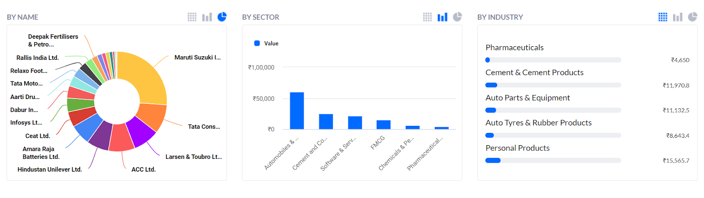Click the BY SECTOR panel heading
This screenshot has height=198, width=704.
260,17
